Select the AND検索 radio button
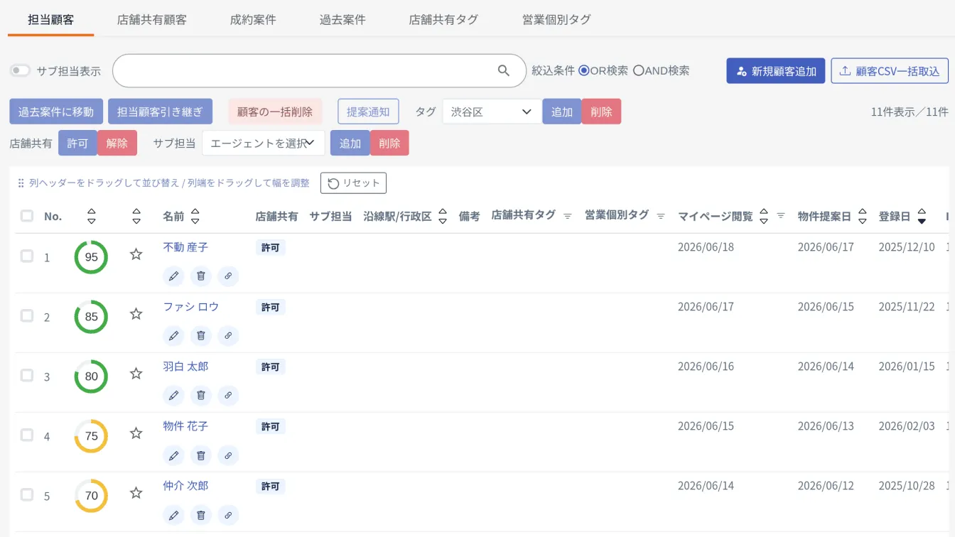Screen dimensions: 955x537 pos(638,70)
